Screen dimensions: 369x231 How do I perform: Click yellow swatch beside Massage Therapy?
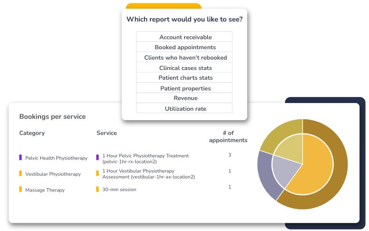(x=20, y=189)
